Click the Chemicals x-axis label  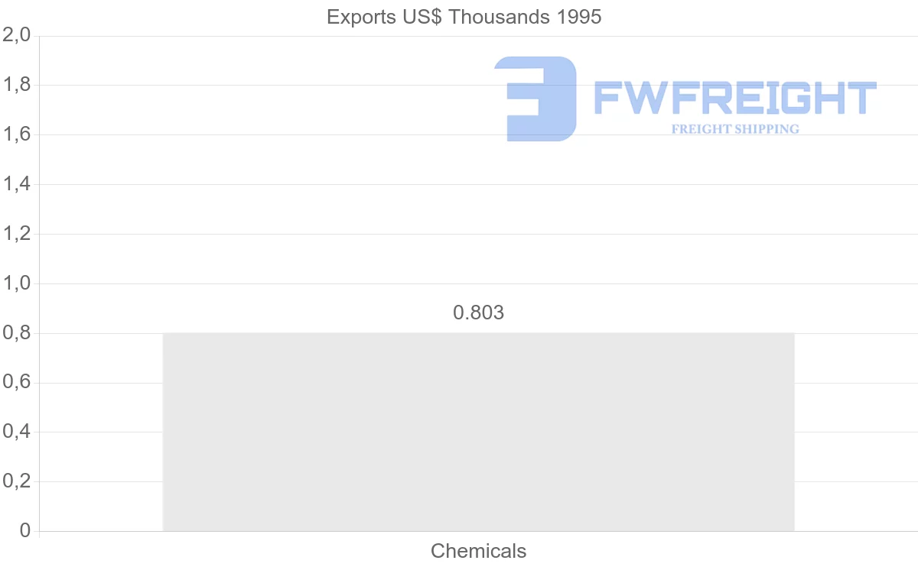coord(478,551)
